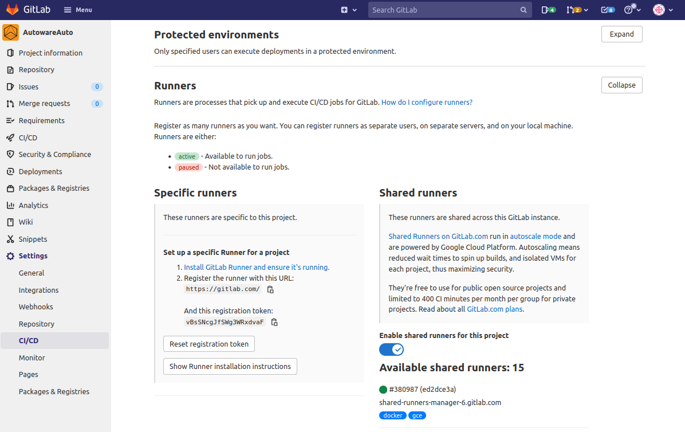Open issues icon in top navbar
The width and height of the screenshot is (685, 432).
click(x=548, y=10)
